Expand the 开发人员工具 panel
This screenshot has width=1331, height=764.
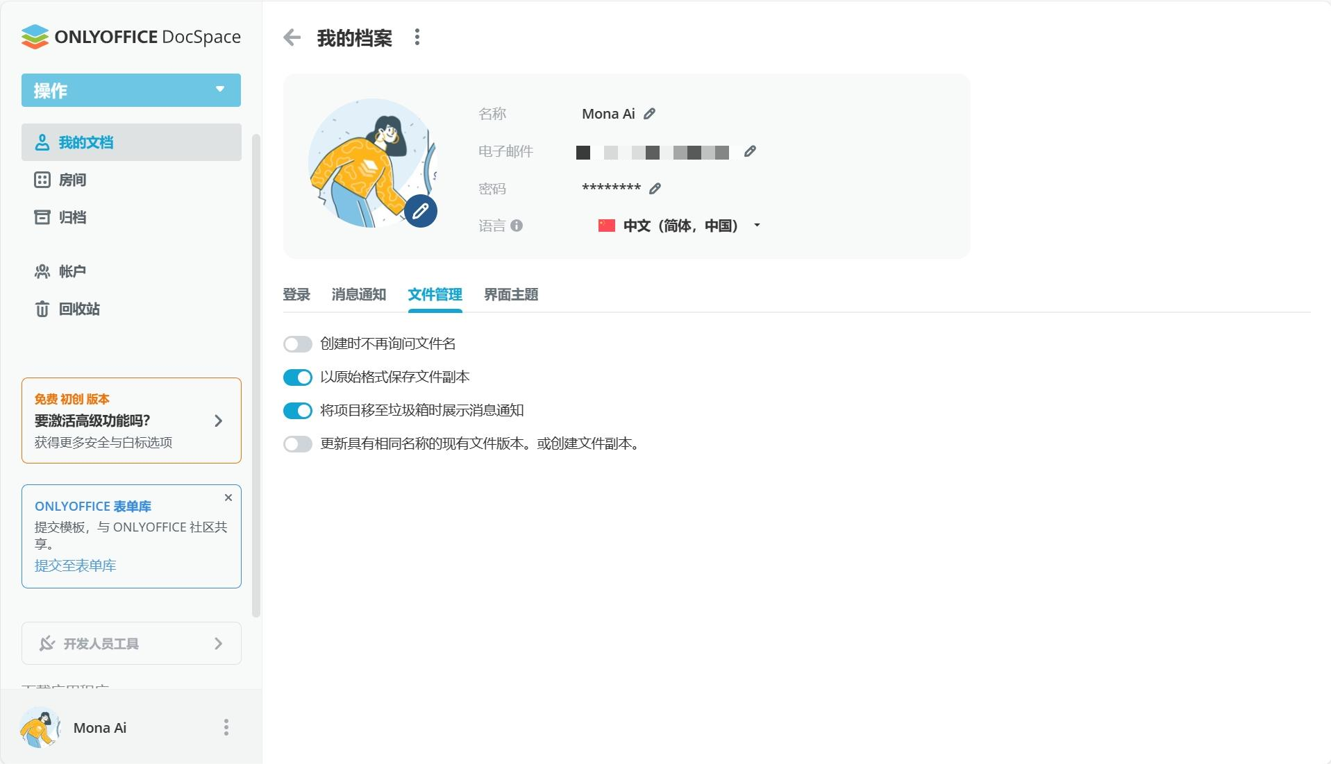click(131, 643)
